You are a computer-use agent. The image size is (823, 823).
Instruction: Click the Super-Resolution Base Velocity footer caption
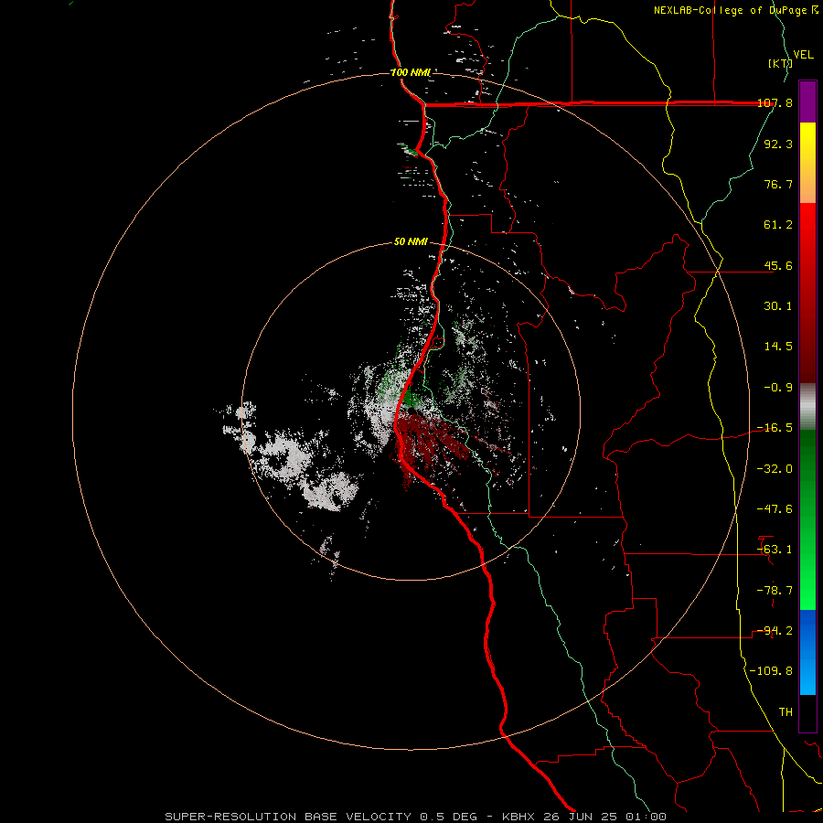(415, 817)
